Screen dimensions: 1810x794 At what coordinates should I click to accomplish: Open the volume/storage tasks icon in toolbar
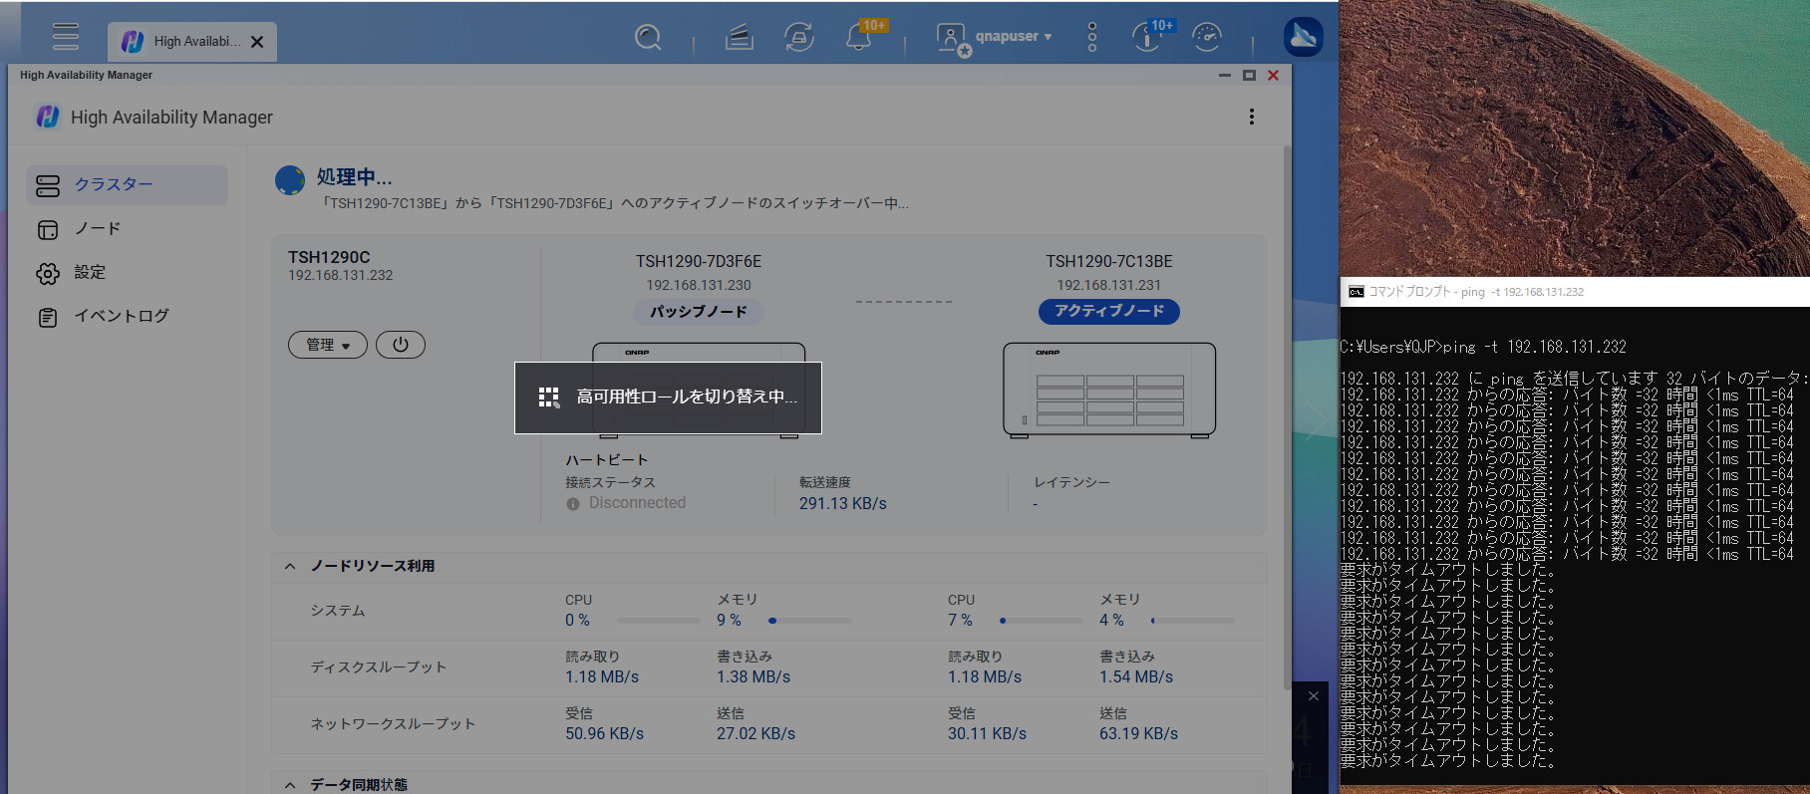[x=739, y=38]
